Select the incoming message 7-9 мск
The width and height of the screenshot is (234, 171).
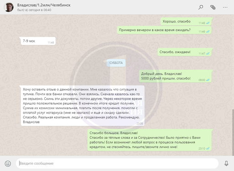click(38, 41)
